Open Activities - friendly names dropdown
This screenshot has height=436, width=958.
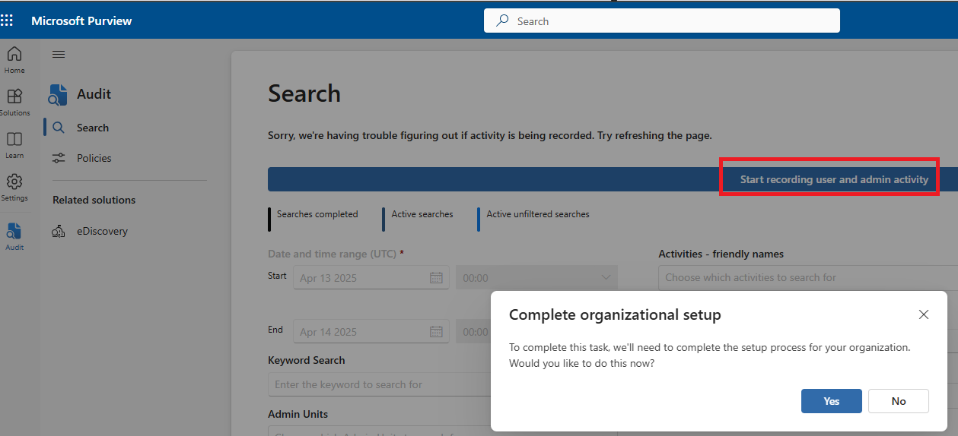(x=807, y=278)
